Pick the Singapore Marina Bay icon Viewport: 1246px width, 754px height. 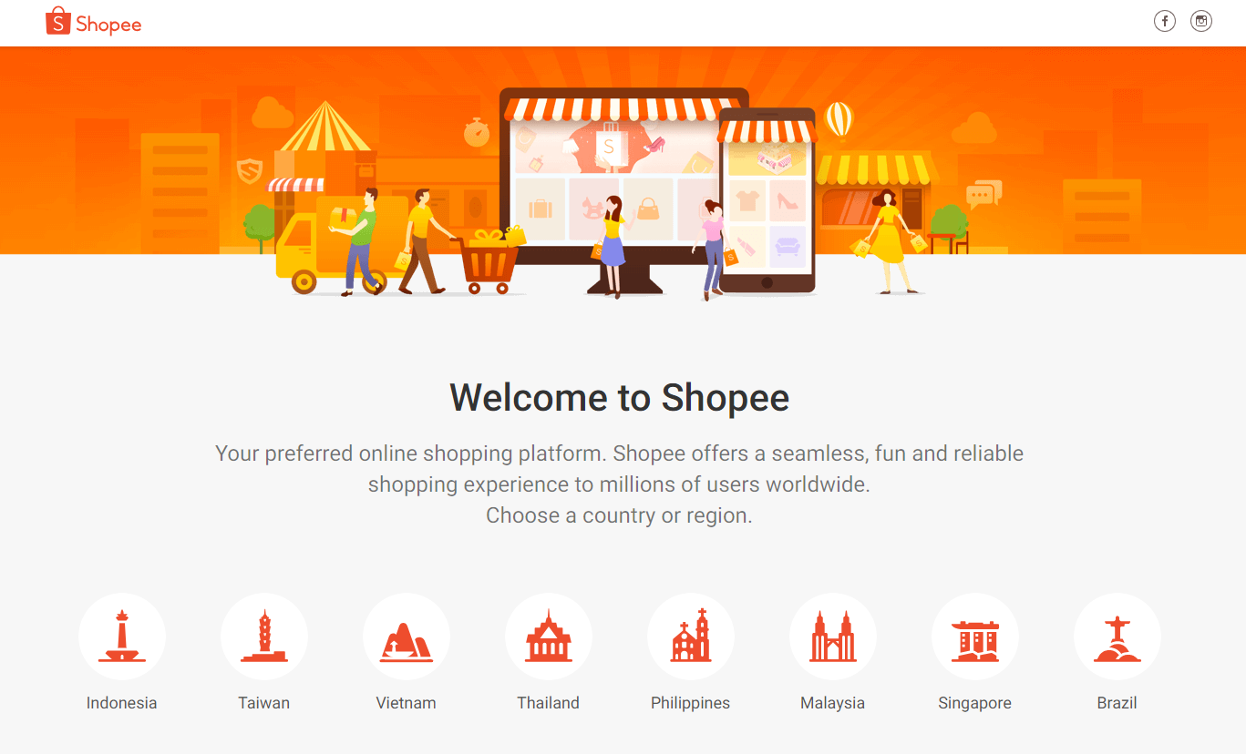[975, 637]
